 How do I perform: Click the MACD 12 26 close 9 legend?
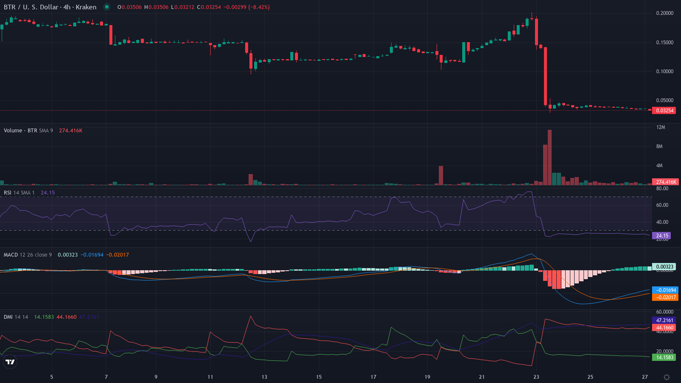point(28,255)
